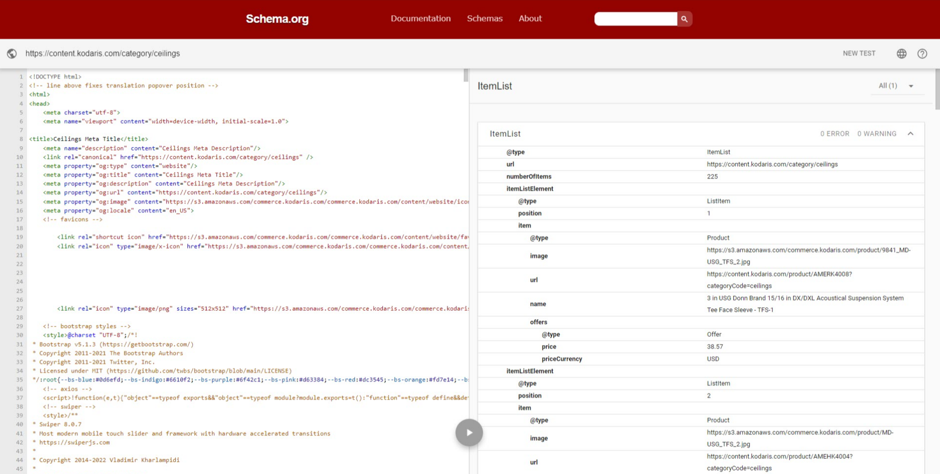This screenshot has width=940, height=474.
Task: Click the numberOfItems property label
Action: pyautogui.click(x=529, y=176)
